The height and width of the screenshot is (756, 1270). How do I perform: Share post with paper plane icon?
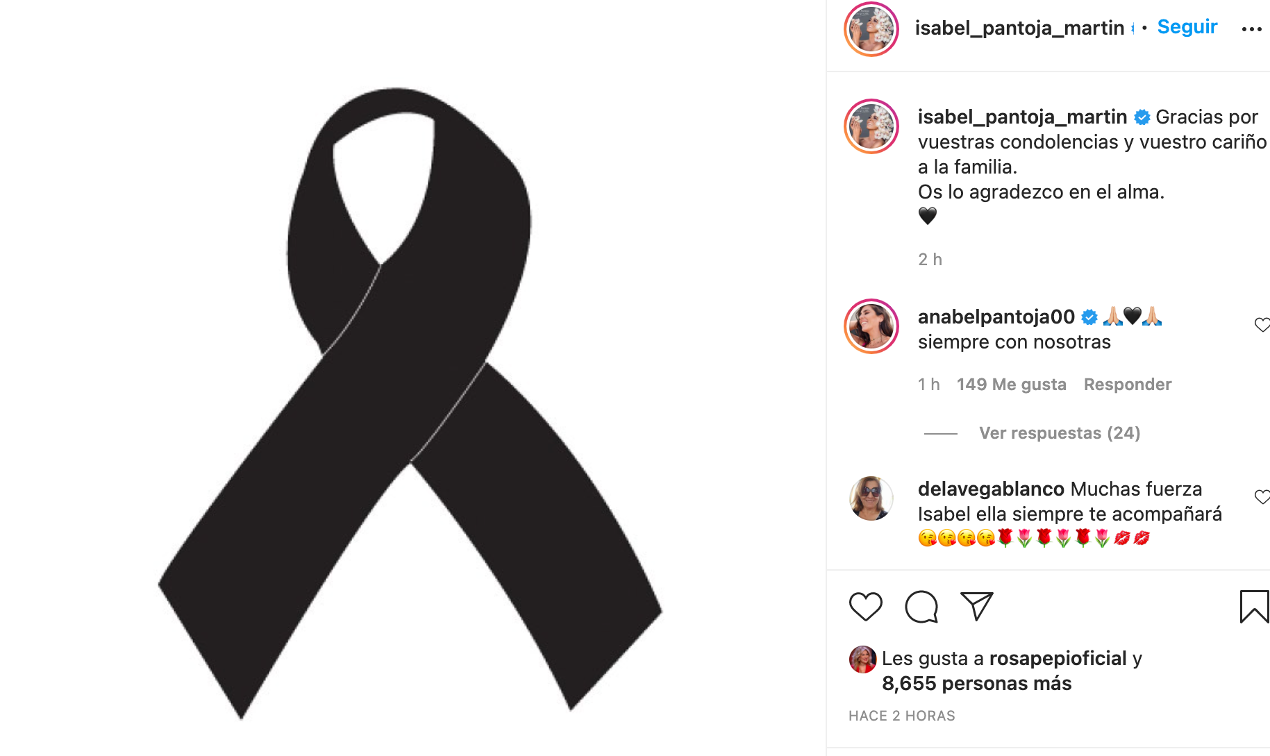tap(977, 607)
